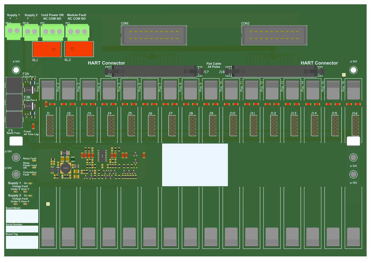Click the Supply 1 On LED

tap(30, 183)
